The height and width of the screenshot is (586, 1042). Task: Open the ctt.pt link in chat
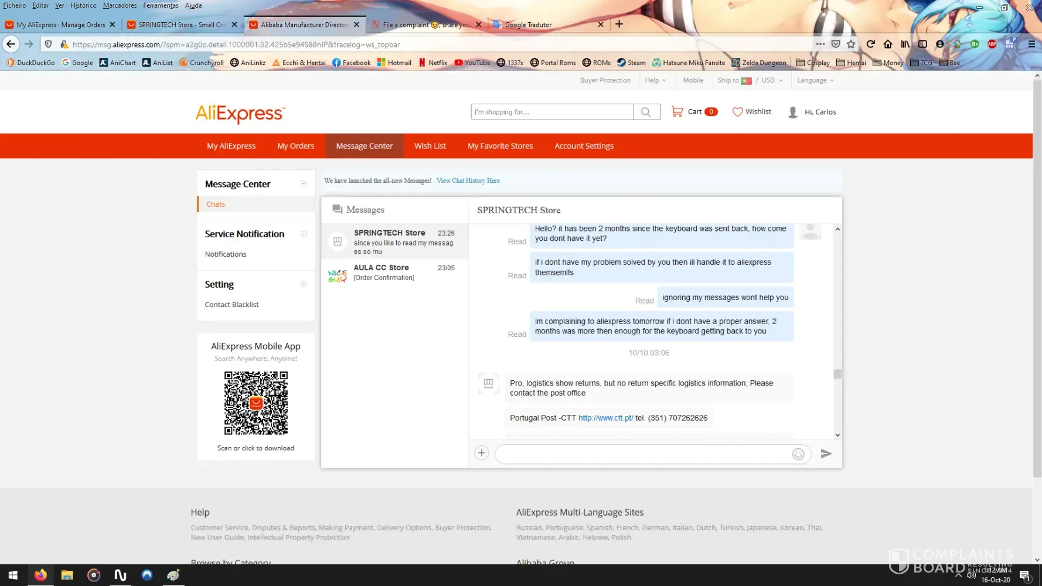click(x=605, y=418)
